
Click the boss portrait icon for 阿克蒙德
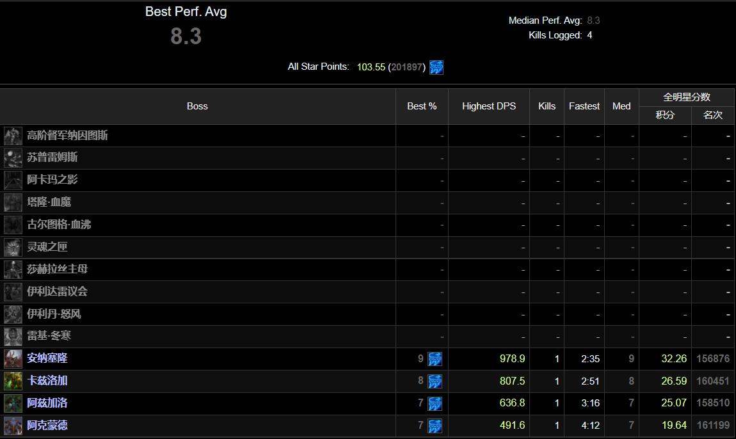click(x=13, y=426)
